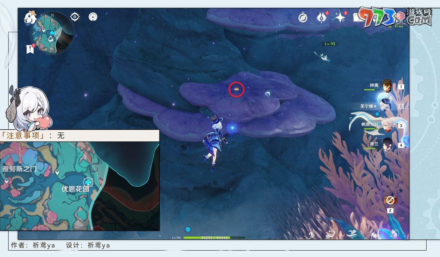Click the 雅努斯之门 map label
Image resolution: width=440 pixels, height=257 pixels.
pos(19,169)
